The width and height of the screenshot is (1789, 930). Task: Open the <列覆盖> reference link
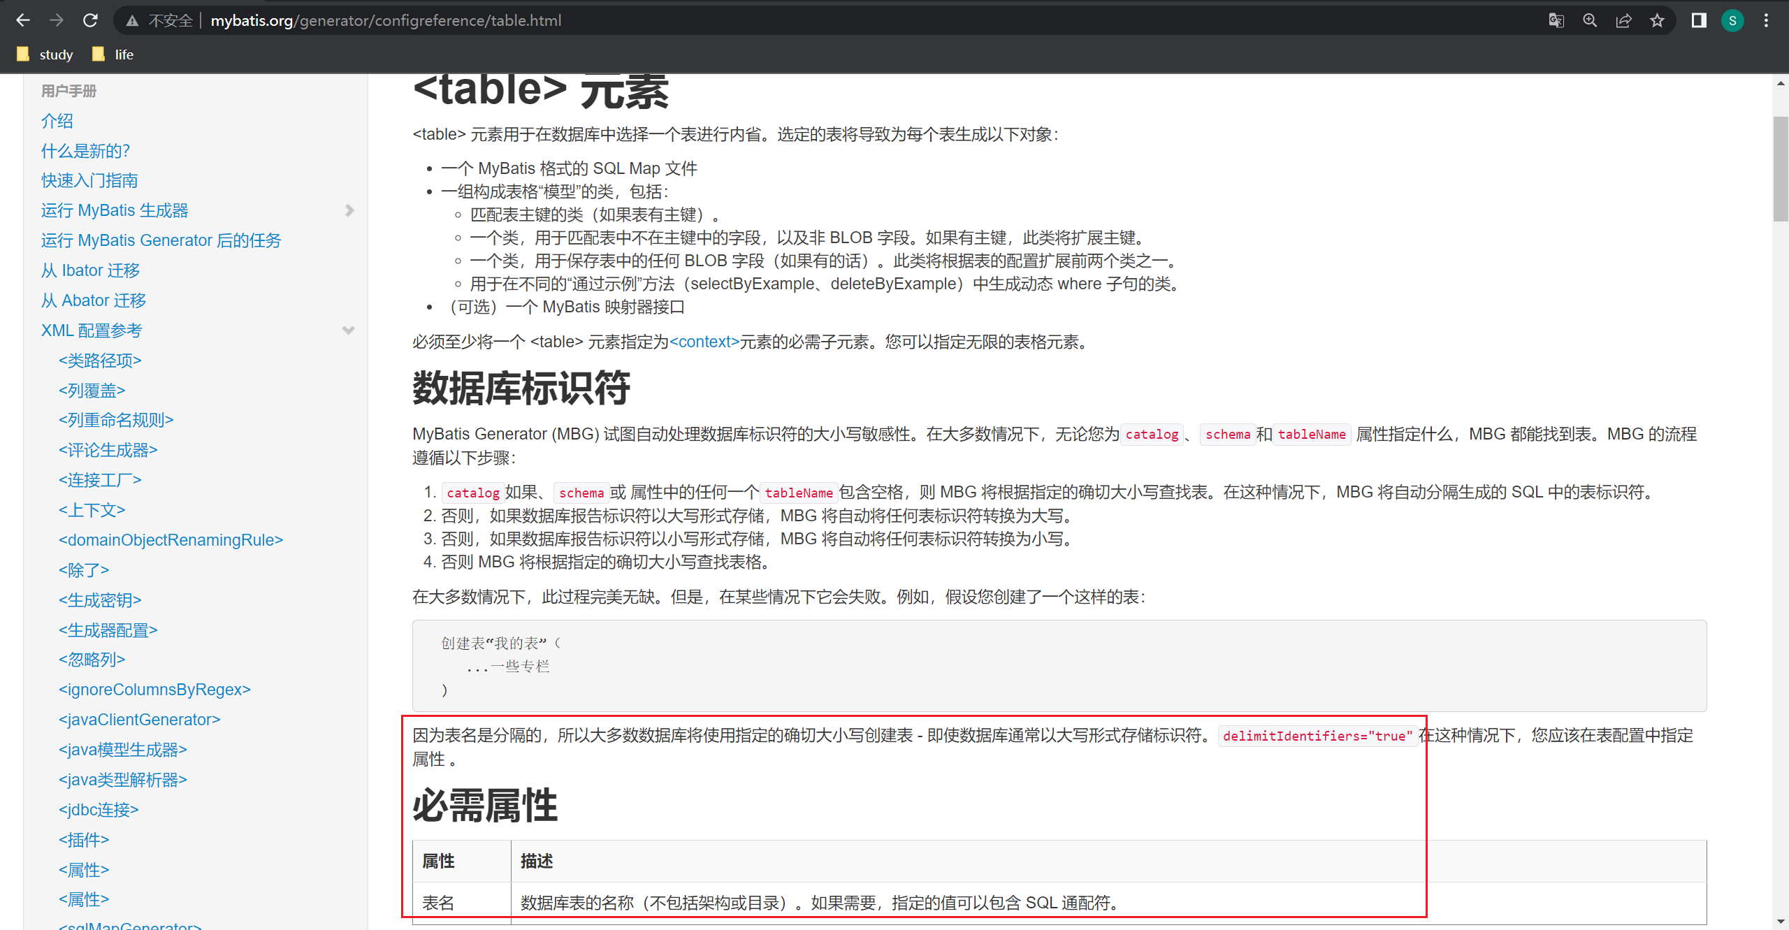pos(92,391)
